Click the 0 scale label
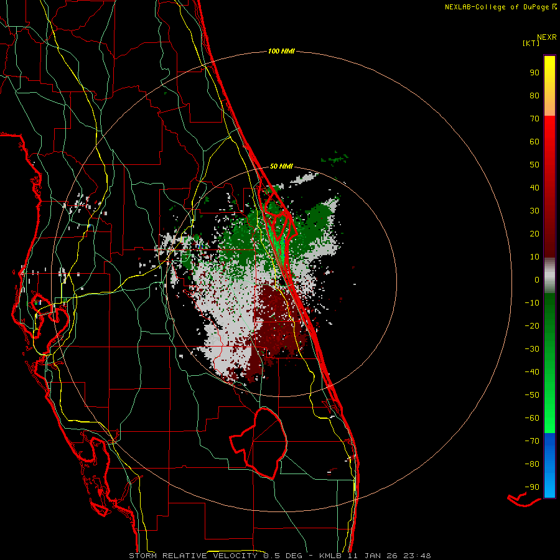This screenshot has height=560, width=560. pos(537,279)
